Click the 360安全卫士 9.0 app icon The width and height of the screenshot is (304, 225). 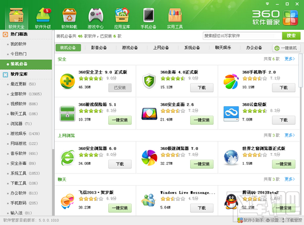(x=67, y=81)
